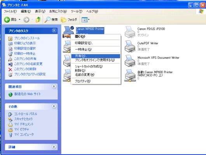Select WIN7_NO2-PC Canon MP600 printer icon

click(130, 75)
